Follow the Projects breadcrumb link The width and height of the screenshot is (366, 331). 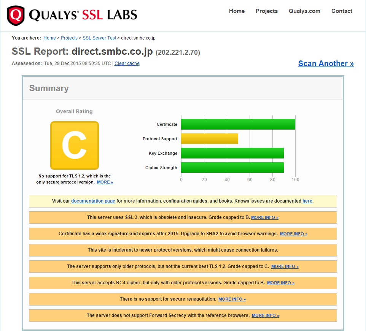coord(69,38)
